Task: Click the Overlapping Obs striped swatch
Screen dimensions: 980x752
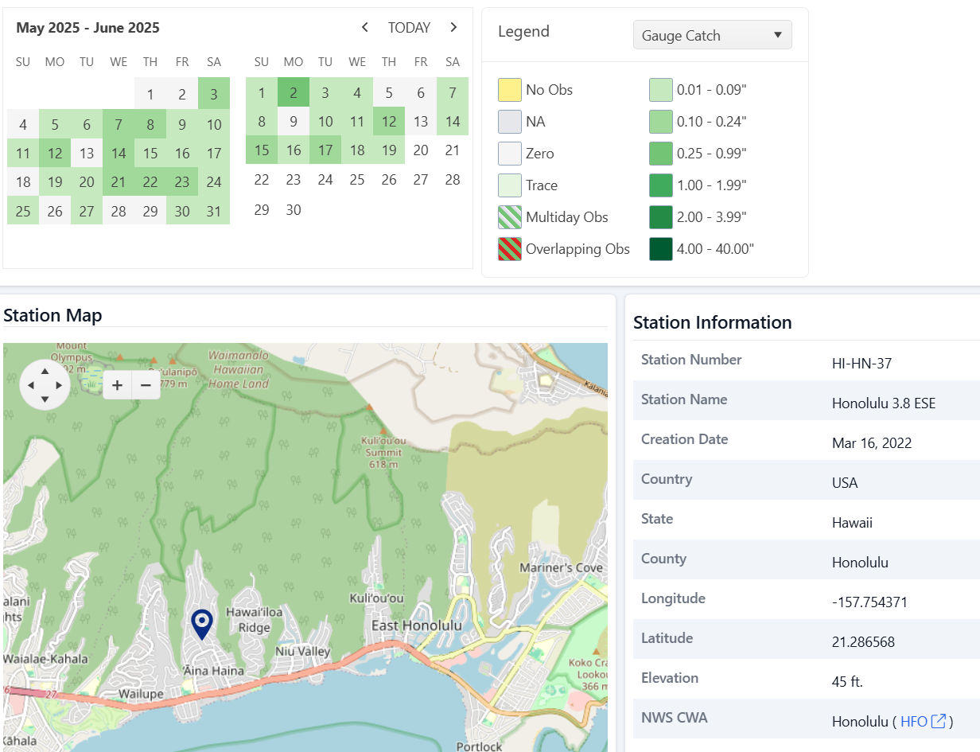Action: [510, 249]
